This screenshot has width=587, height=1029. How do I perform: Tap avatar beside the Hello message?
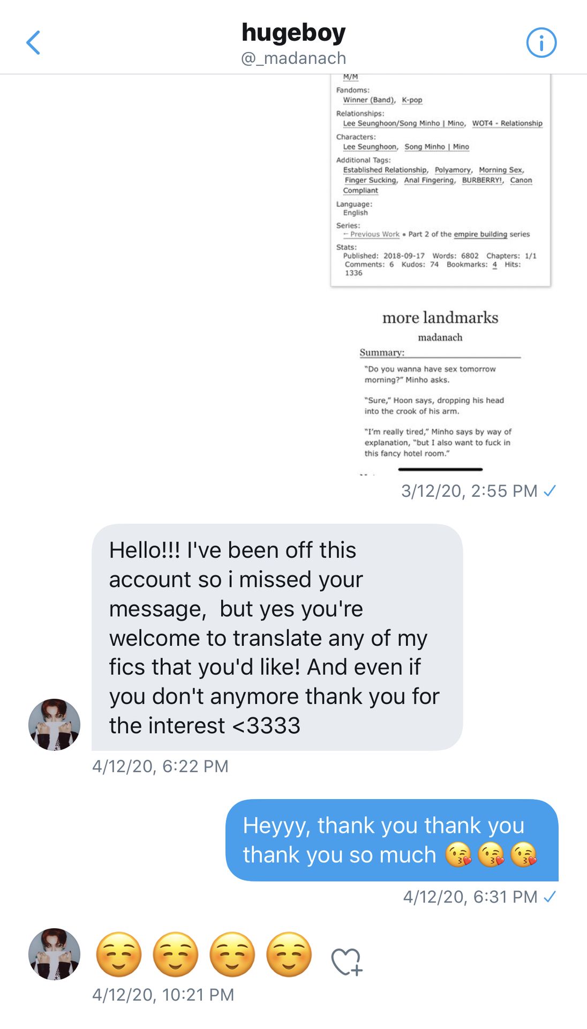pos(54,724)
